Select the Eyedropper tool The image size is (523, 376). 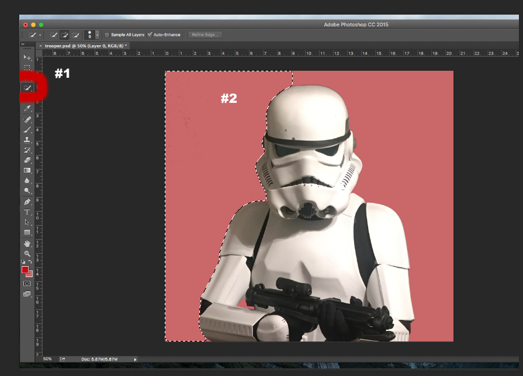(27, 108)
